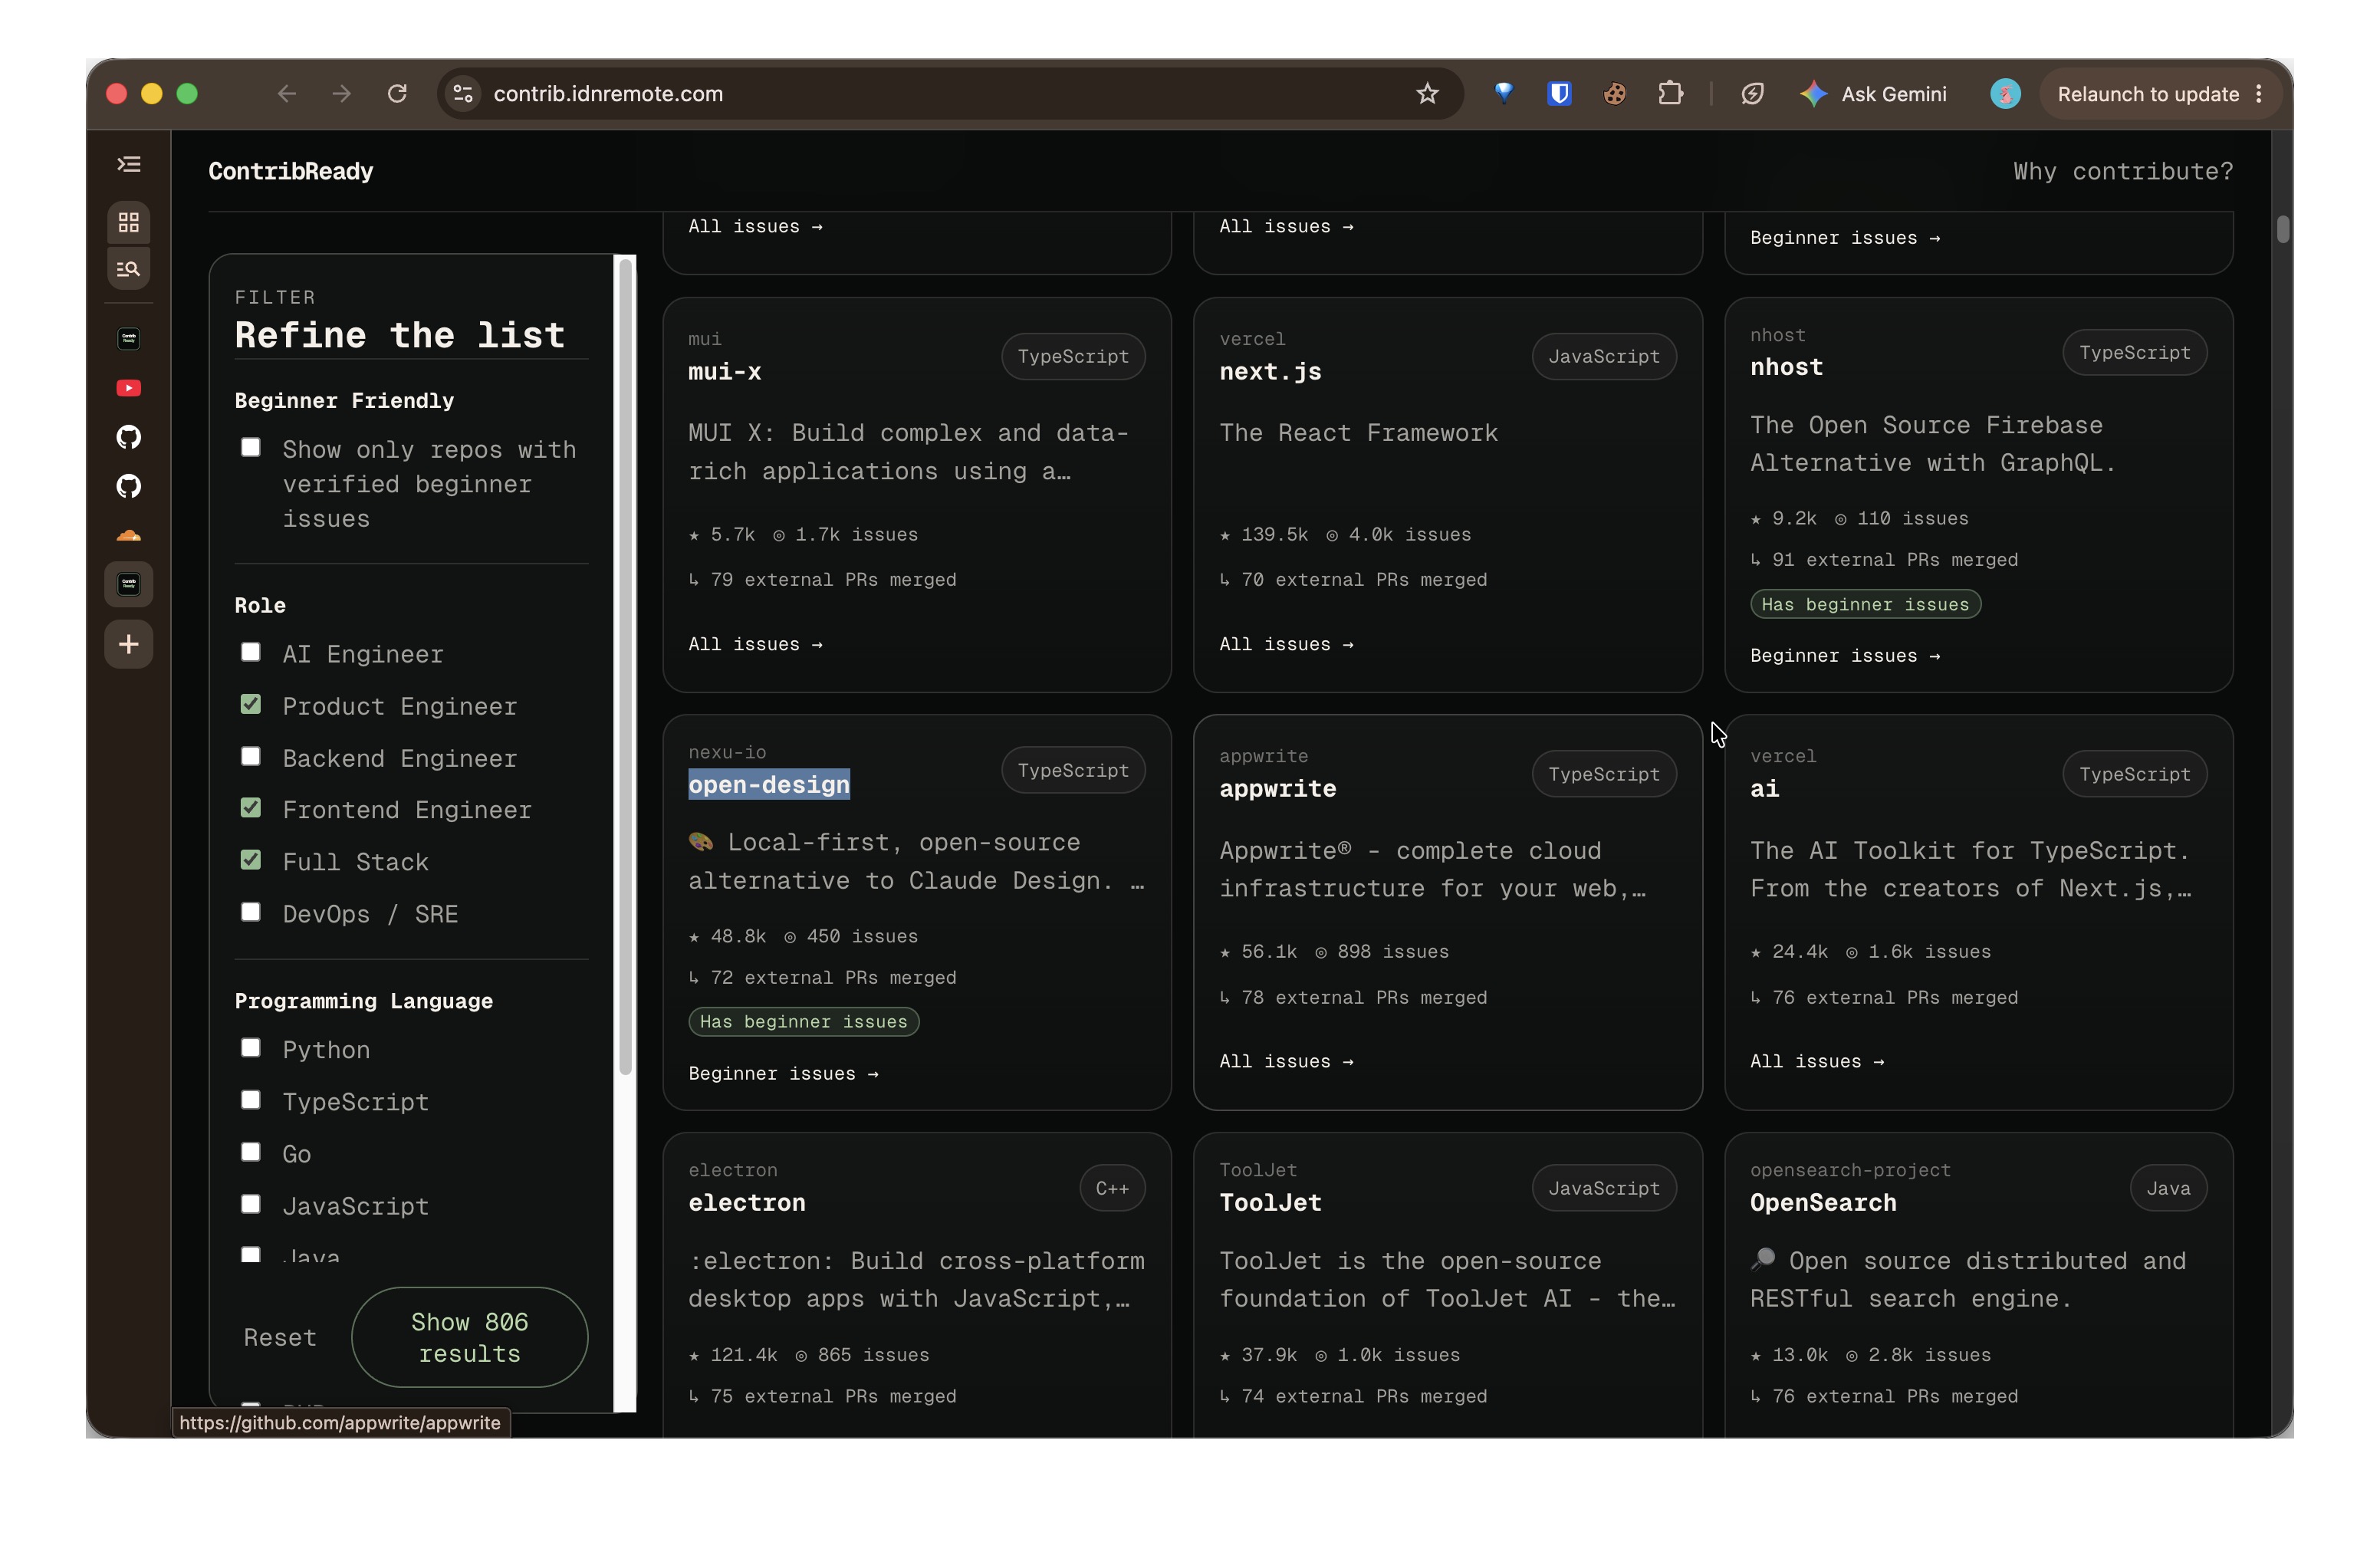Click the JavaScript tag on next.js card
Image resolution: width=2380 pixels, height=1552 pixels.
coord(1604,356)
